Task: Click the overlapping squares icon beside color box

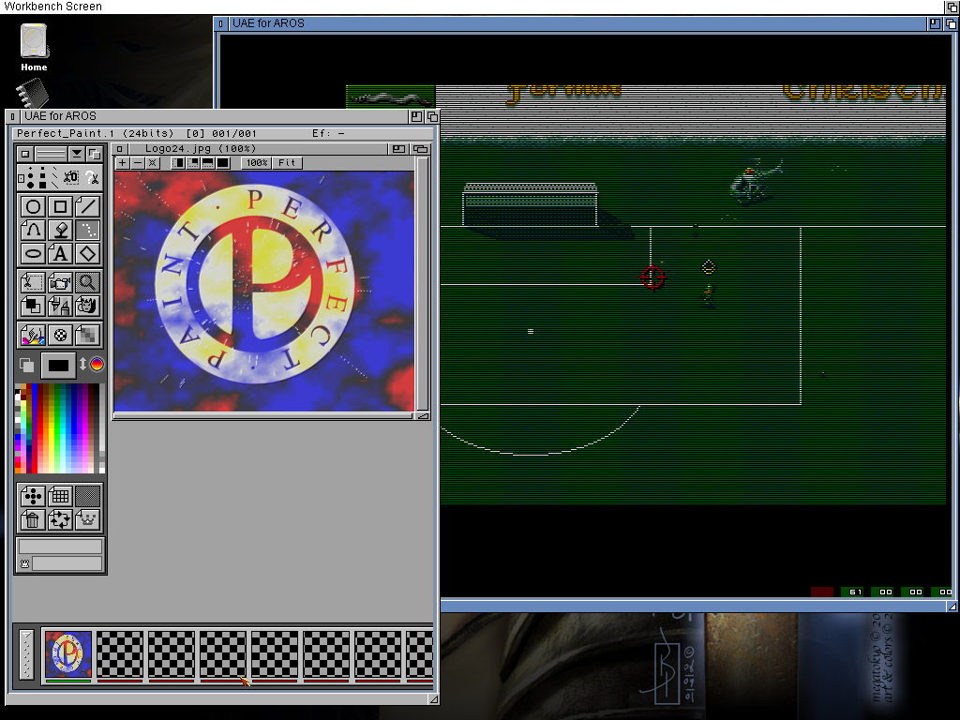Action: tap(26, 366)
